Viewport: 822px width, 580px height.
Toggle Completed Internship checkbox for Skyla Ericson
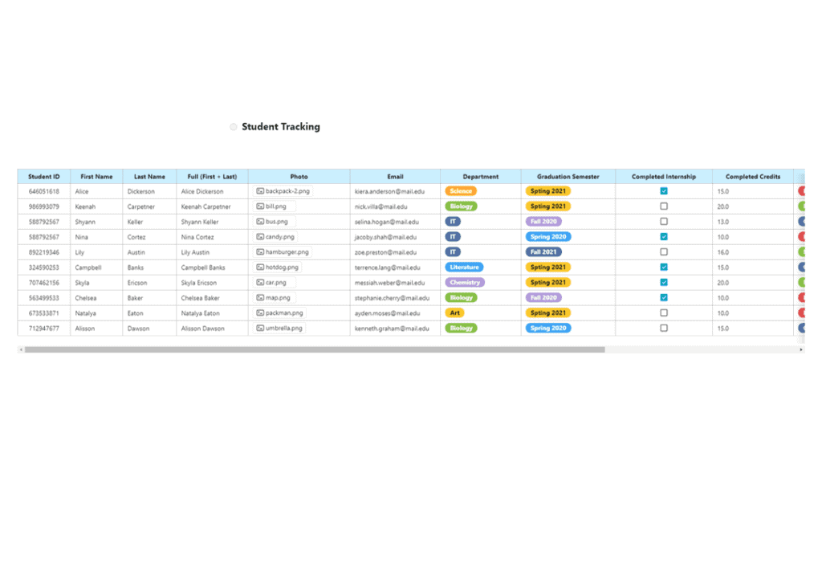click(664, 283)
